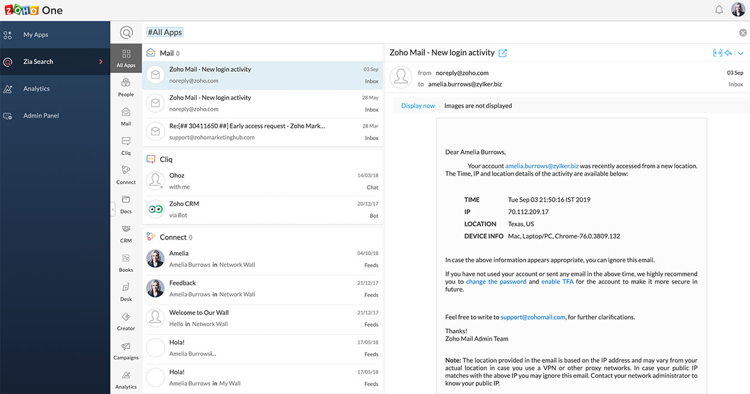
Task: Open Admin Panel in left navigation
Action: coord(55,116)
